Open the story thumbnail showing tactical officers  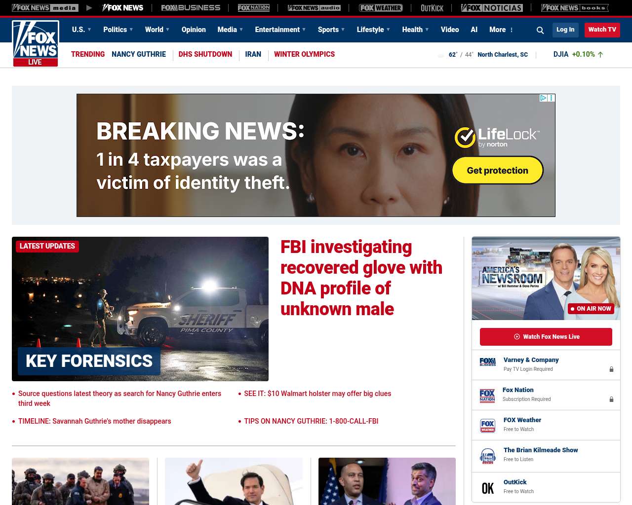(80, 481)
